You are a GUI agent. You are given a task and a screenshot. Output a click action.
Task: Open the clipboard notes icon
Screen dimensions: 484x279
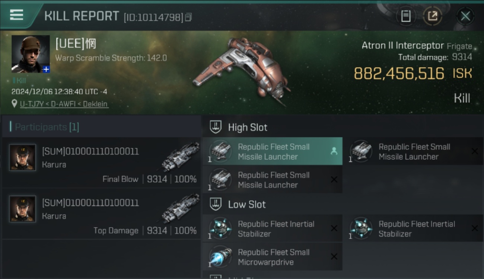(x=406, y=16)
